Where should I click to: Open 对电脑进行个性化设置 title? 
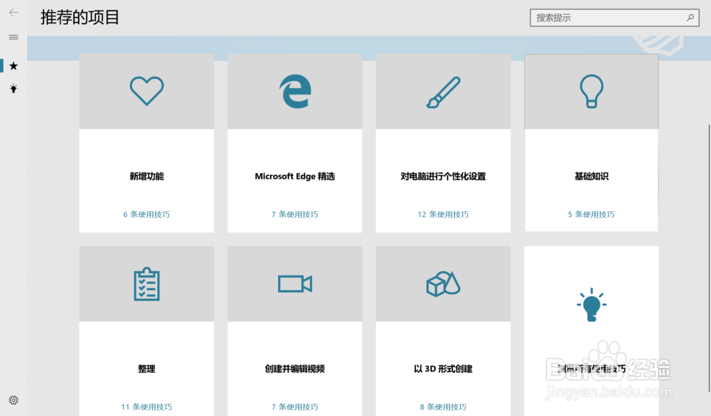point(443,176)
